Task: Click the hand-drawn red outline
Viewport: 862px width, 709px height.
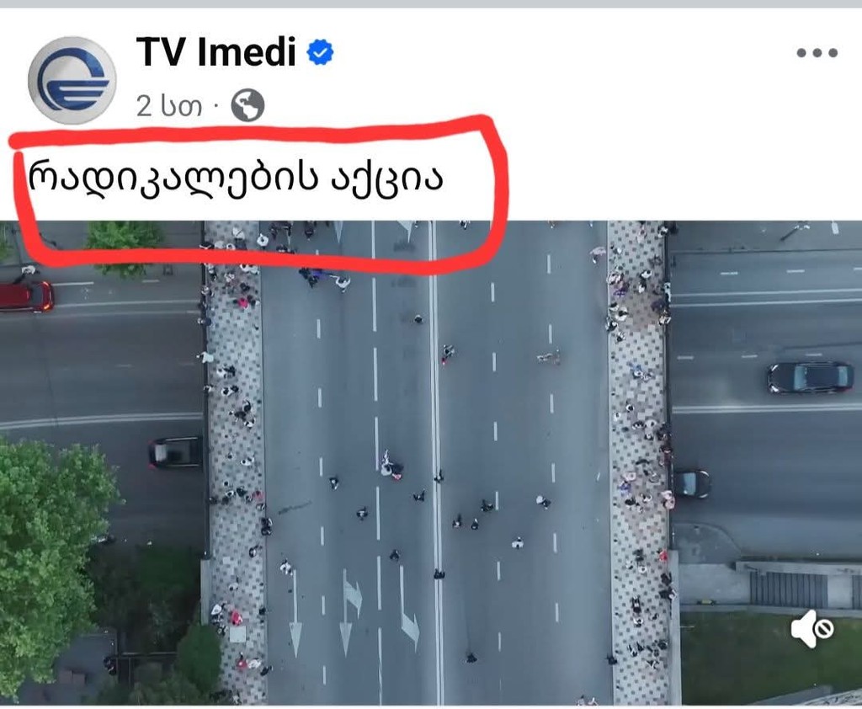Action: [258, 194]
